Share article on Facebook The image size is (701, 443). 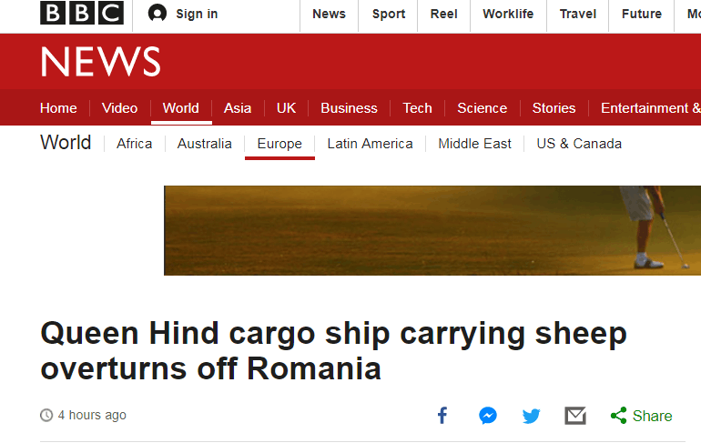pyautogui.click(x=442, y=416)
